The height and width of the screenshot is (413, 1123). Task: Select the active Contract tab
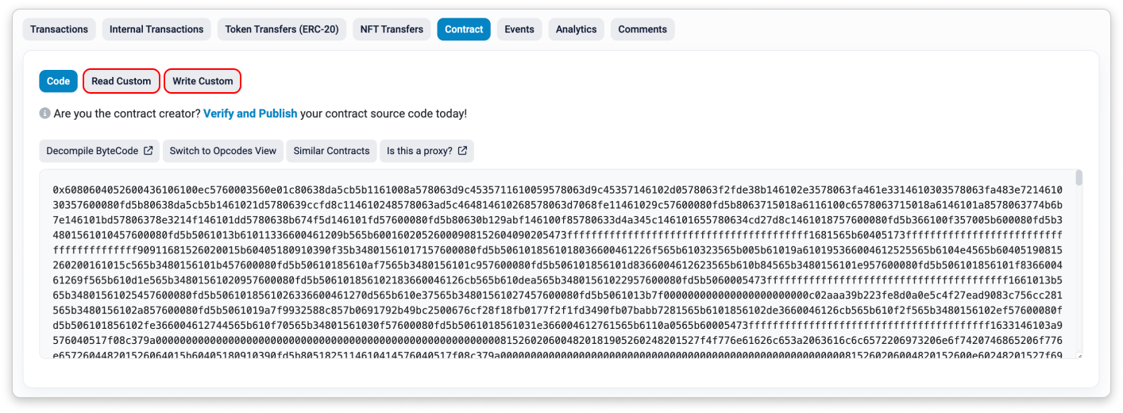464,29
